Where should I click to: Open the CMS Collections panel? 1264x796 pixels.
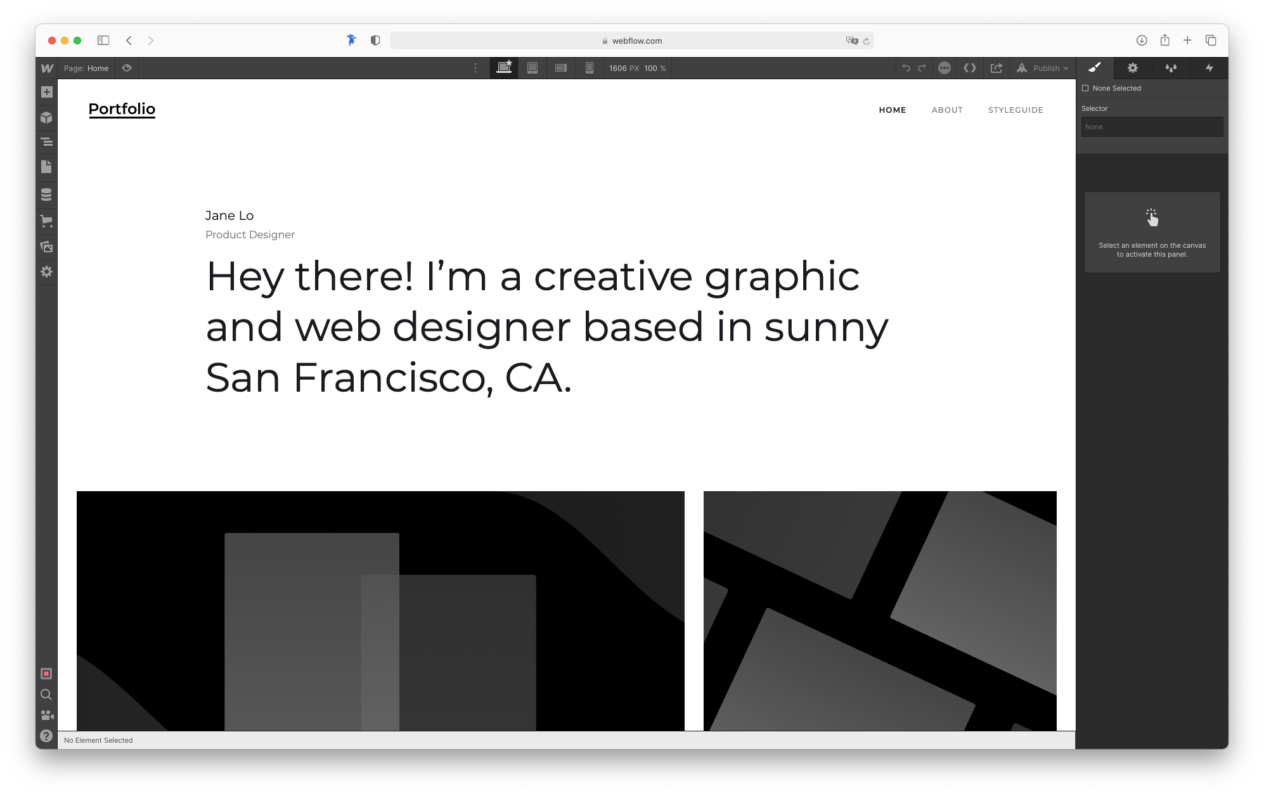pos(46,195)
